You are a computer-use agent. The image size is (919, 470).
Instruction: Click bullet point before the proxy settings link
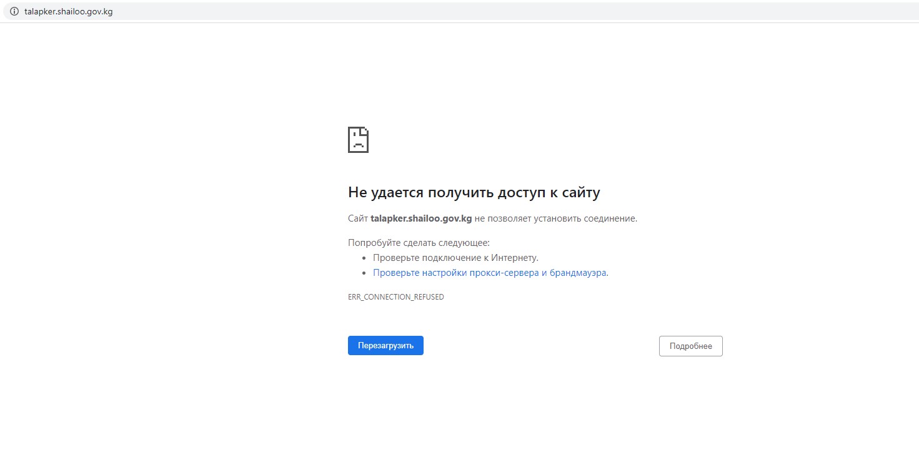(364, 273)
